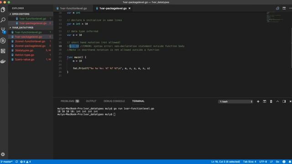Viewport: 292px width, 164px height.
Task: Switch to the OUTPUT panel tab
Action: pos(91,101)
